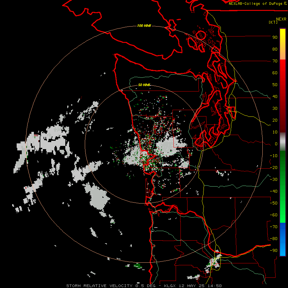The width and height of the screenshot is (288, 288).
Task: Click the 80 label on velocity scale
Action: pos(275,49)
